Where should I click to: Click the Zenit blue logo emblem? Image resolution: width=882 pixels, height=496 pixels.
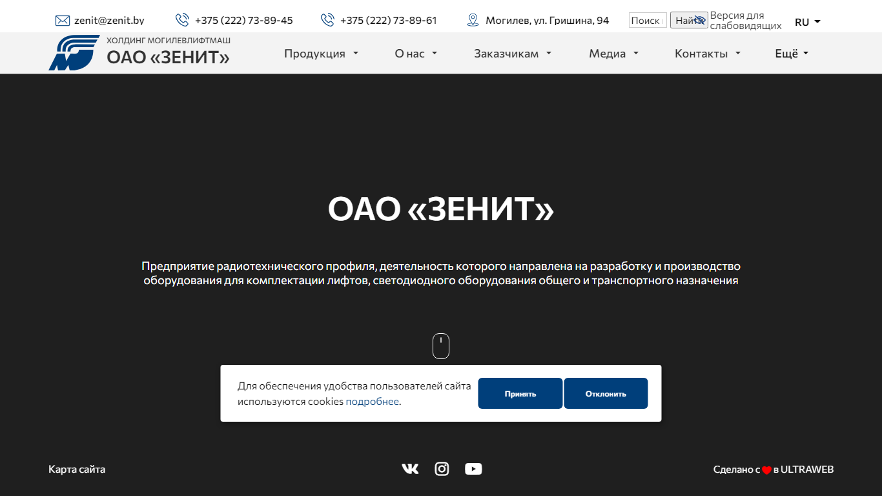tap(74, 52)
